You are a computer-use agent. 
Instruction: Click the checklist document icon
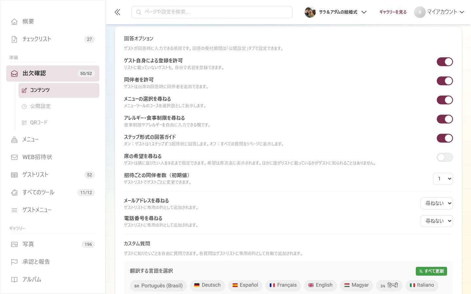pos(14,39)
